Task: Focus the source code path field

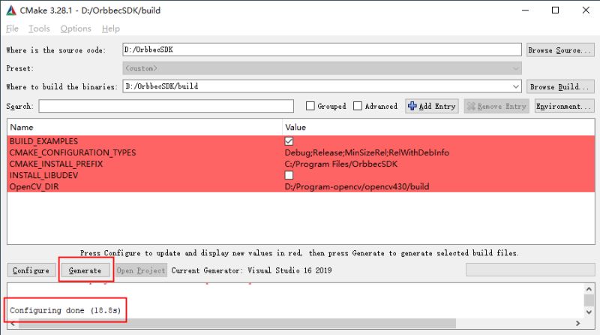Action: (x=322, y=50)
